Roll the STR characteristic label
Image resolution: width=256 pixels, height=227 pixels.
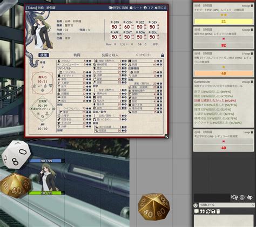pyautogui.click(x=116, y=22)
